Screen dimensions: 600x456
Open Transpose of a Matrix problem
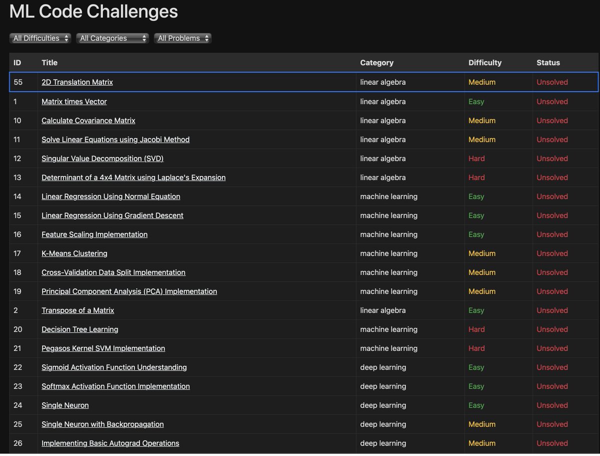77,310
